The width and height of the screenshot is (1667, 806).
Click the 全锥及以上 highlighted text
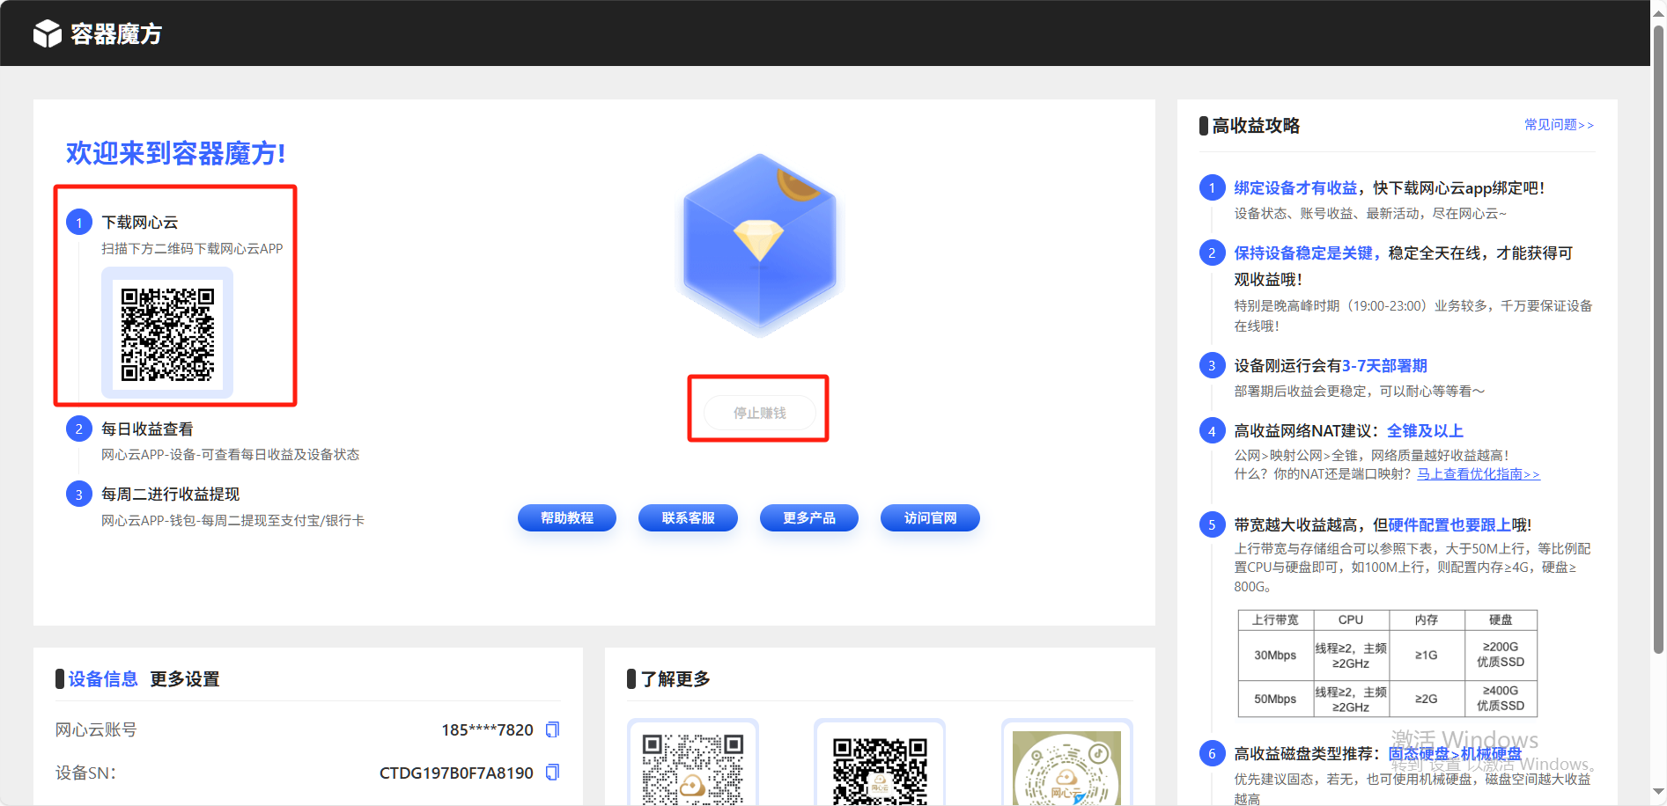pyautogui.click(x=1425, y=430)
